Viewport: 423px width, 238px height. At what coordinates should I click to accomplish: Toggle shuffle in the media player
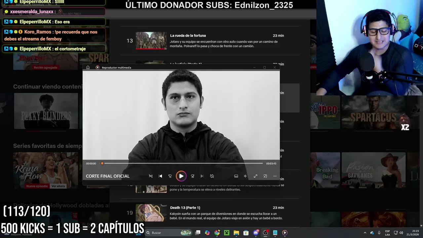[x=151, y=176]
